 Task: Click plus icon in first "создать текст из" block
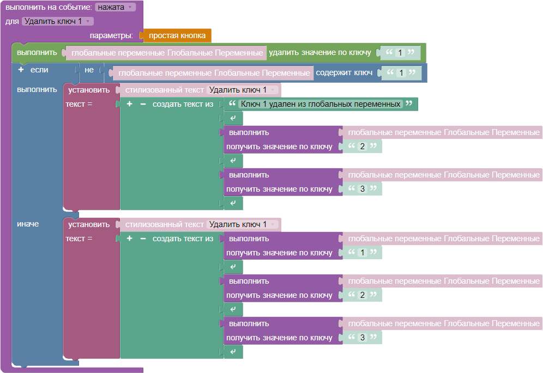130,103
